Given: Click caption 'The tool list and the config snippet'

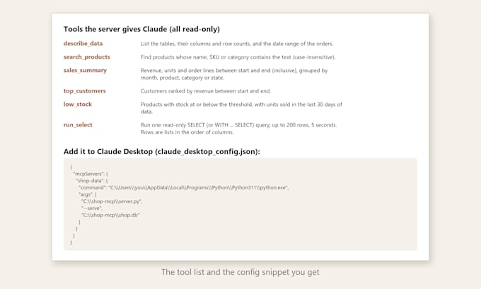Looking at the screenshot, I should pyautogui.click(x=240, y=272).
